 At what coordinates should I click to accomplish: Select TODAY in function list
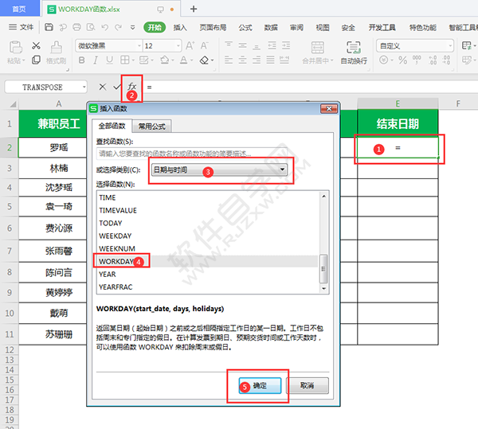tap(206, 223)
